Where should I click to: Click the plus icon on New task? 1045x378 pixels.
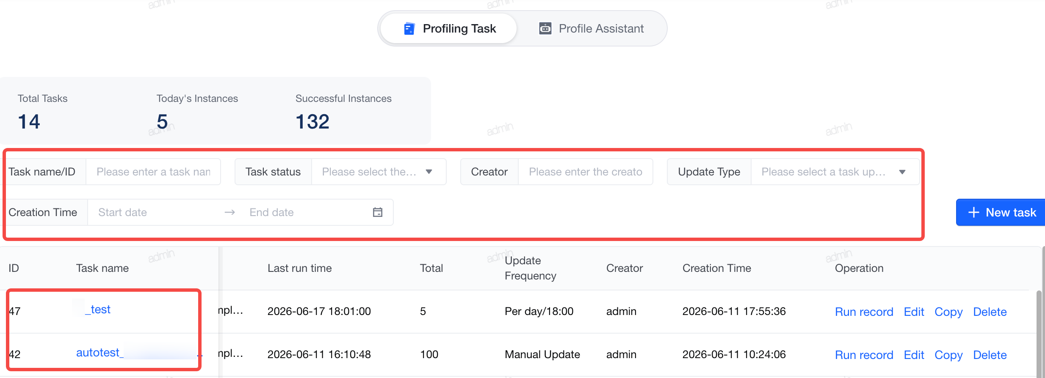[974, 212]
